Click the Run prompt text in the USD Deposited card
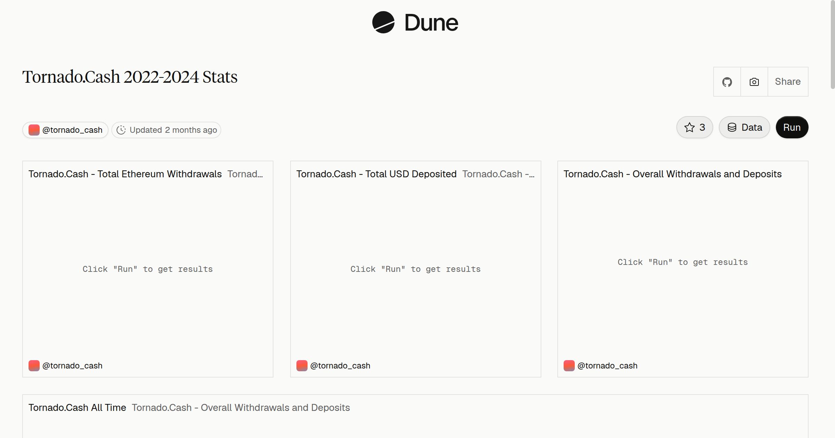Screen dimensions: 835x438 415,269
